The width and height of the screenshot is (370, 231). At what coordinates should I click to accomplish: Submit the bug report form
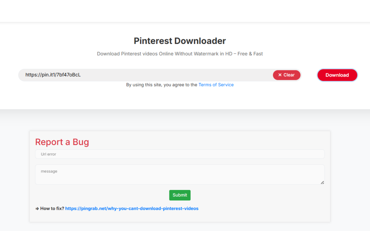point(180,195)
